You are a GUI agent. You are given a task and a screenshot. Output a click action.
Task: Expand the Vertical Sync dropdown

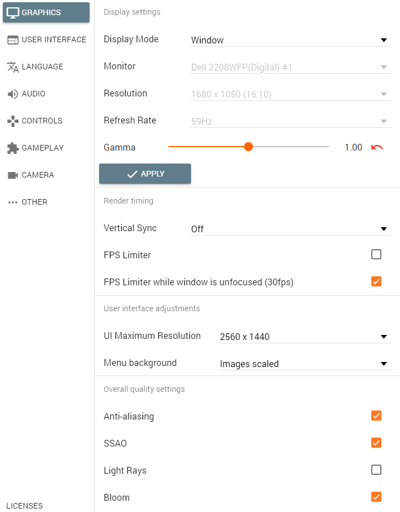[290, 229]
